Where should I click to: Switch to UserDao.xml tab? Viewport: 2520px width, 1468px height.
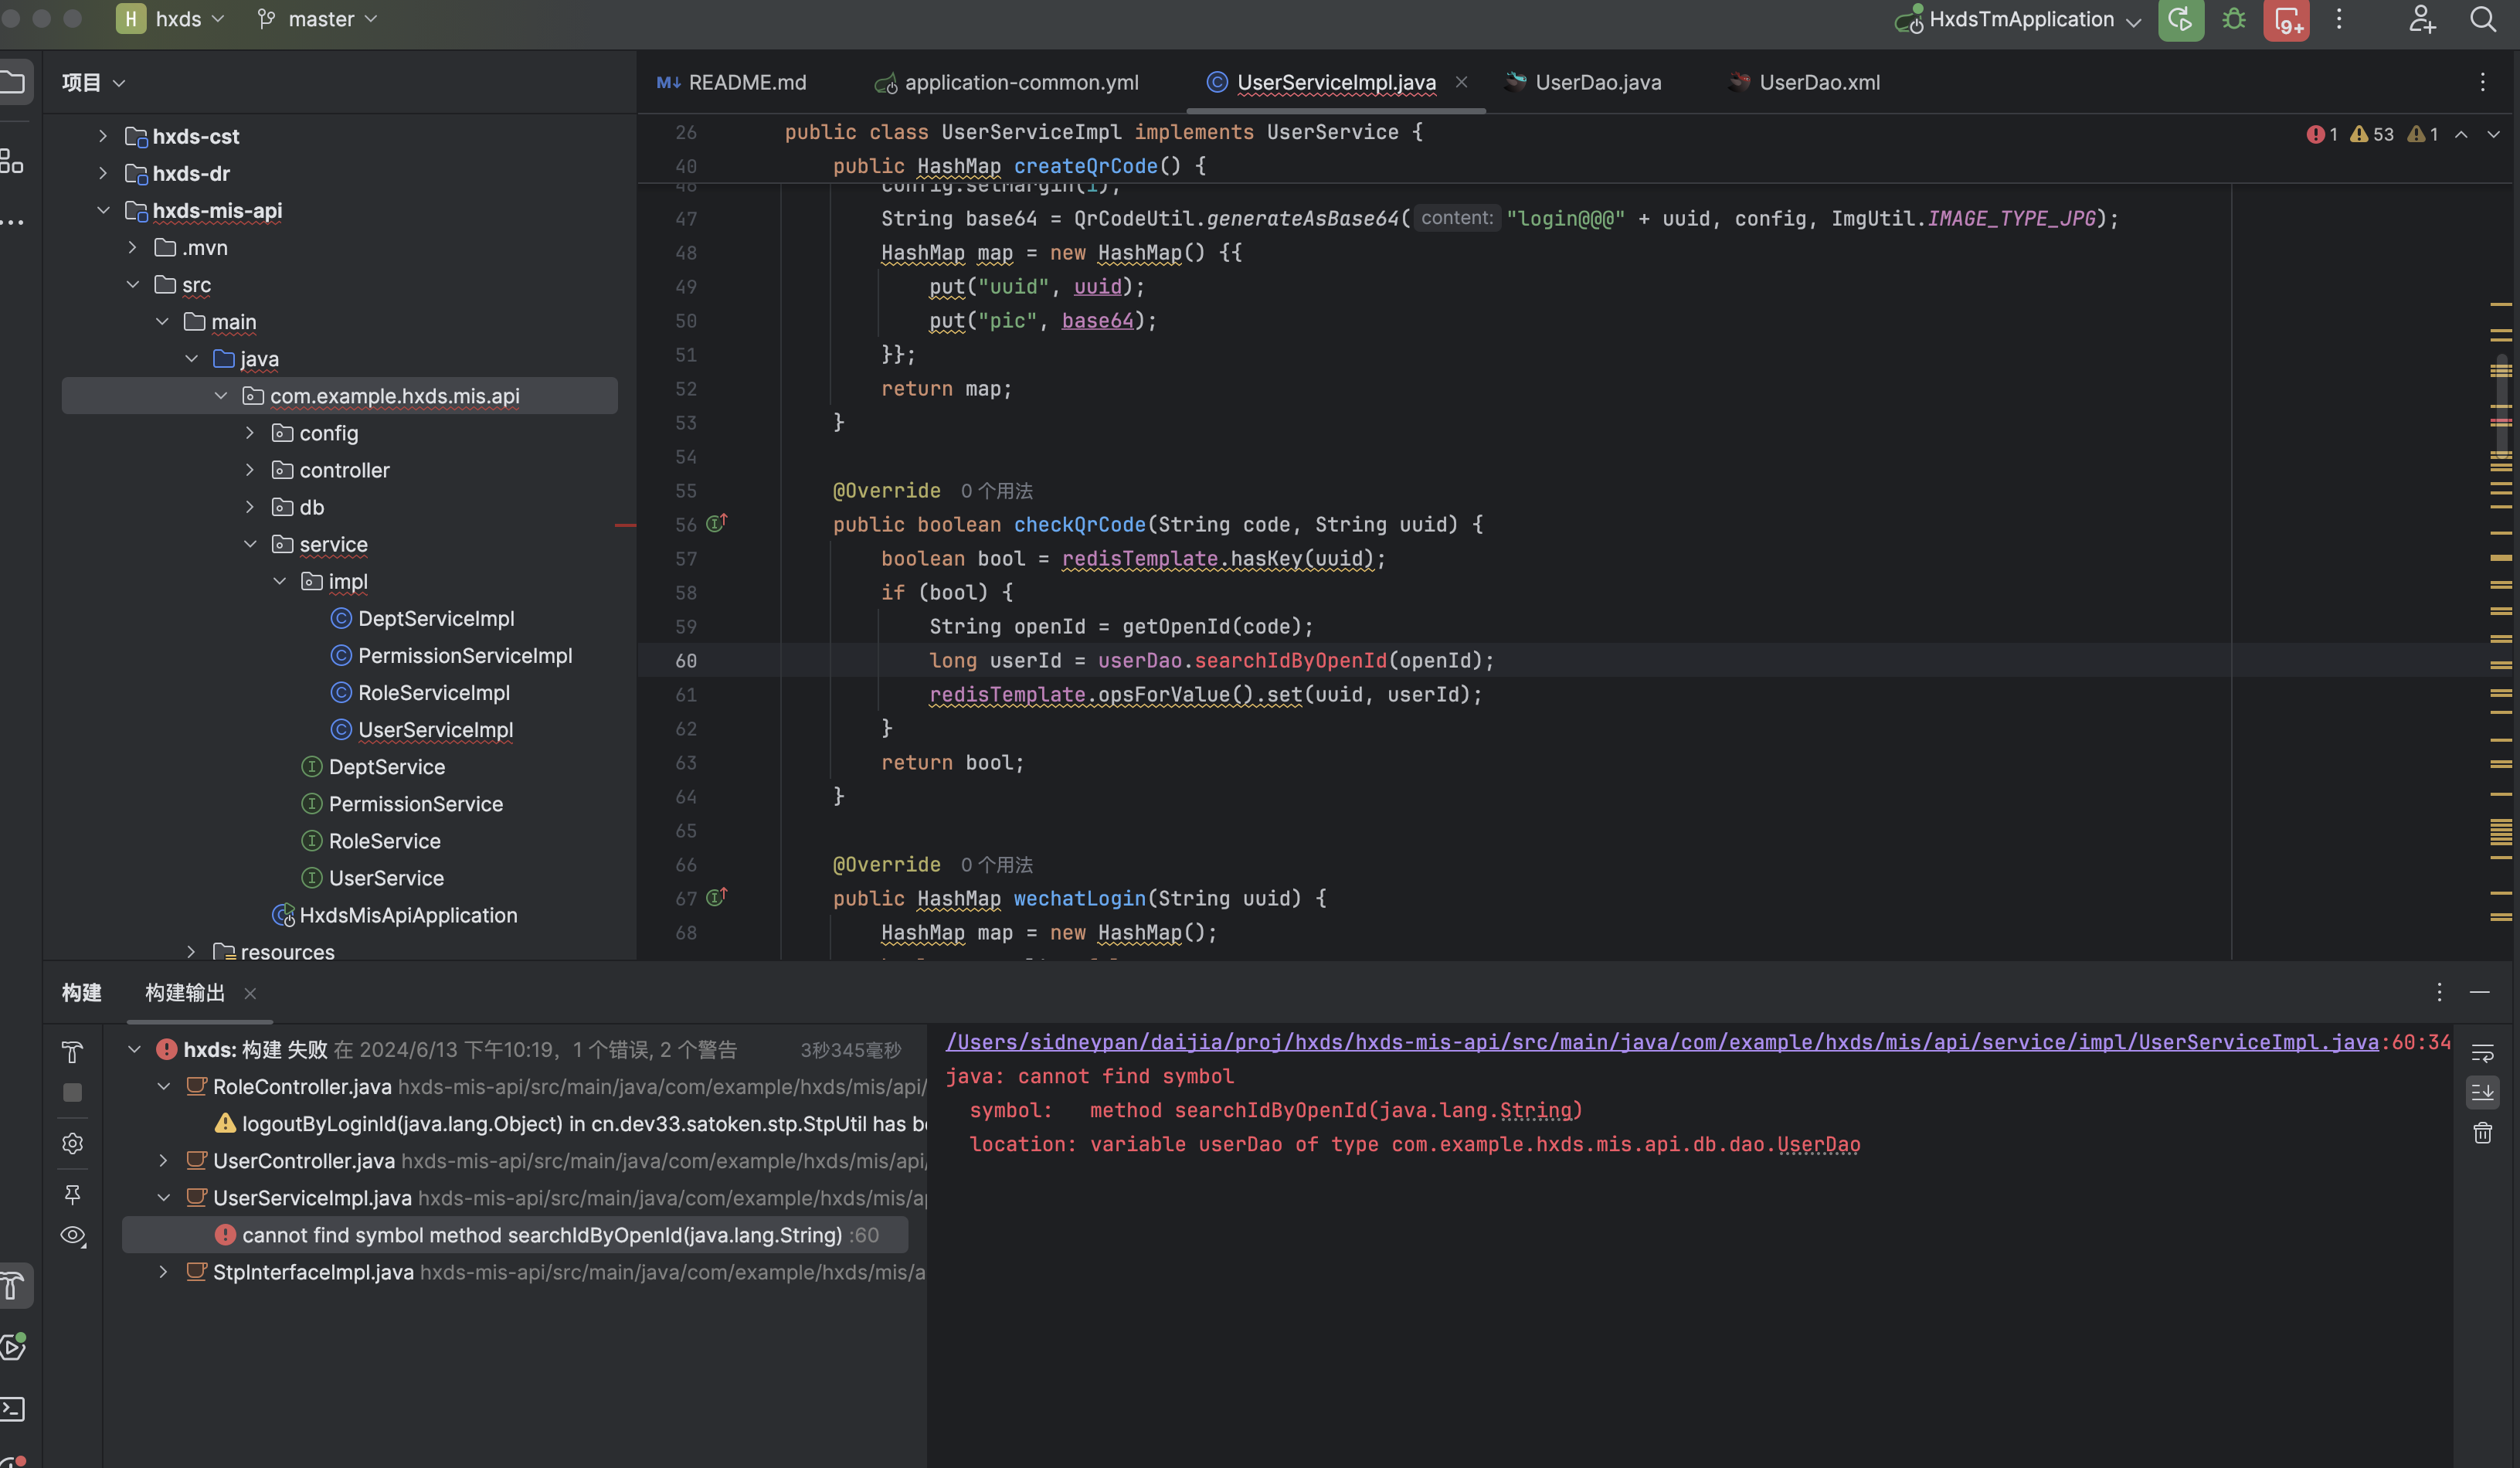(x=1805, y=83)
